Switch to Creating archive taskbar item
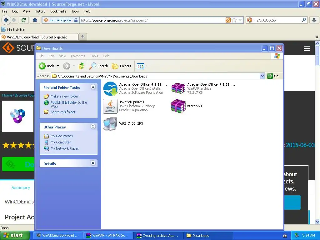 coord(158,236)
